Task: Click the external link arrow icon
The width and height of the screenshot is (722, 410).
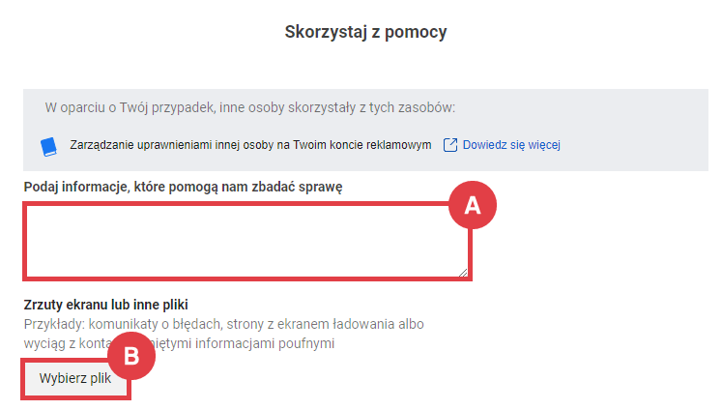Action: click(x=450, y=145)
